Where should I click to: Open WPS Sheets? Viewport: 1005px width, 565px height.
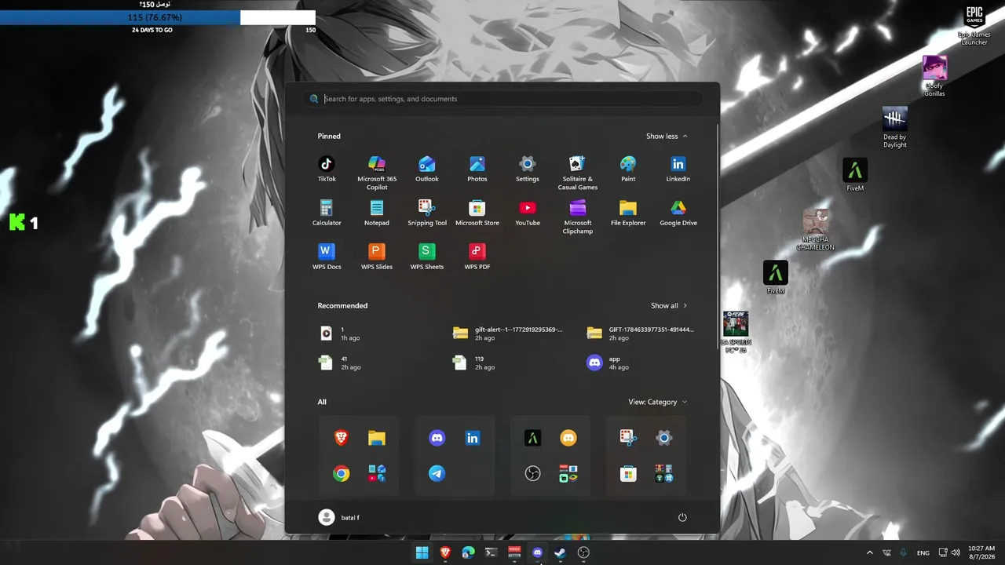point(427,257)
